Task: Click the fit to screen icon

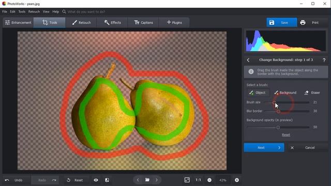Action: (187, 180)
